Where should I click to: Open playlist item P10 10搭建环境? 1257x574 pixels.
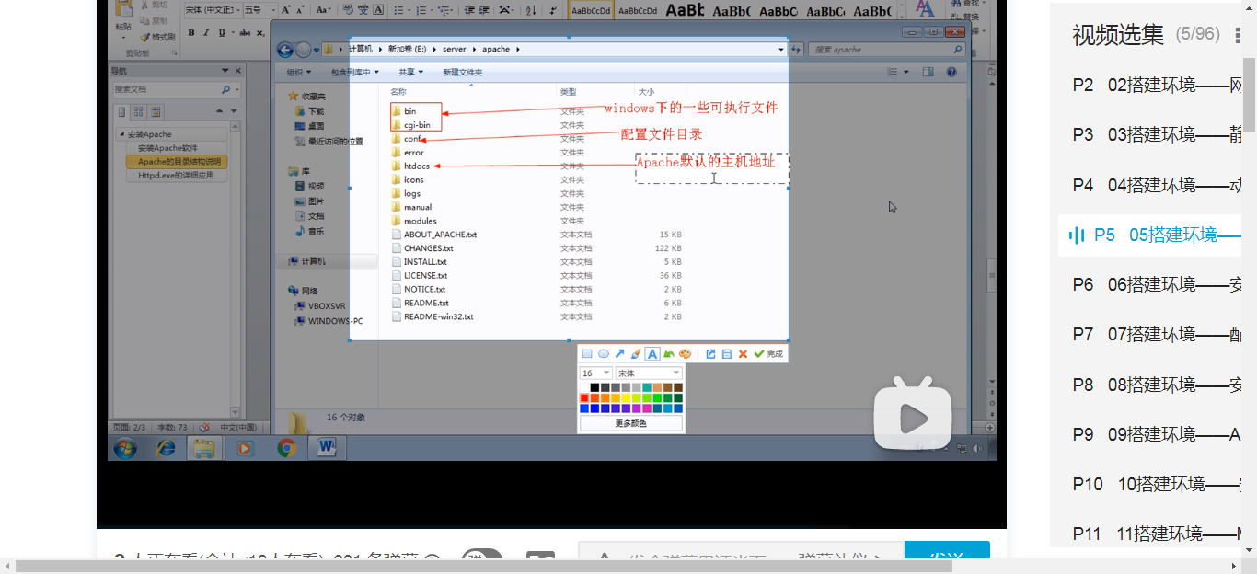pos(1157,483)
